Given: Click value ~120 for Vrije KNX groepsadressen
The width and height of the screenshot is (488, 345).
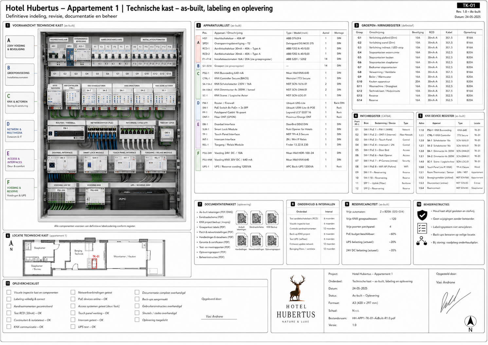Looking at the screenshot, I should click(393, 219).
